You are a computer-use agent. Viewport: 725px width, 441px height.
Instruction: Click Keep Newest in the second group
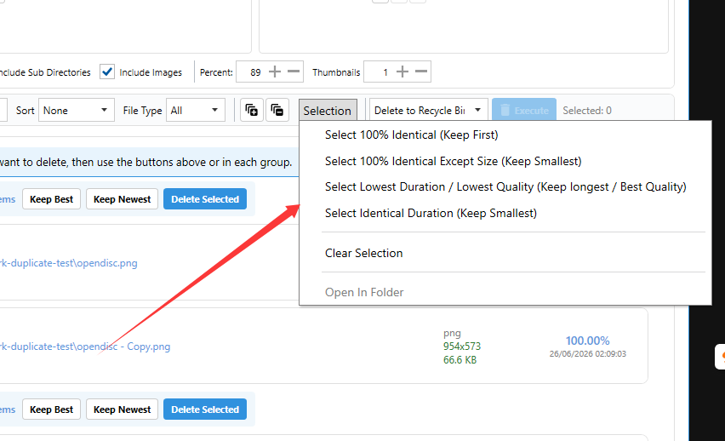(x=122, y=409)
